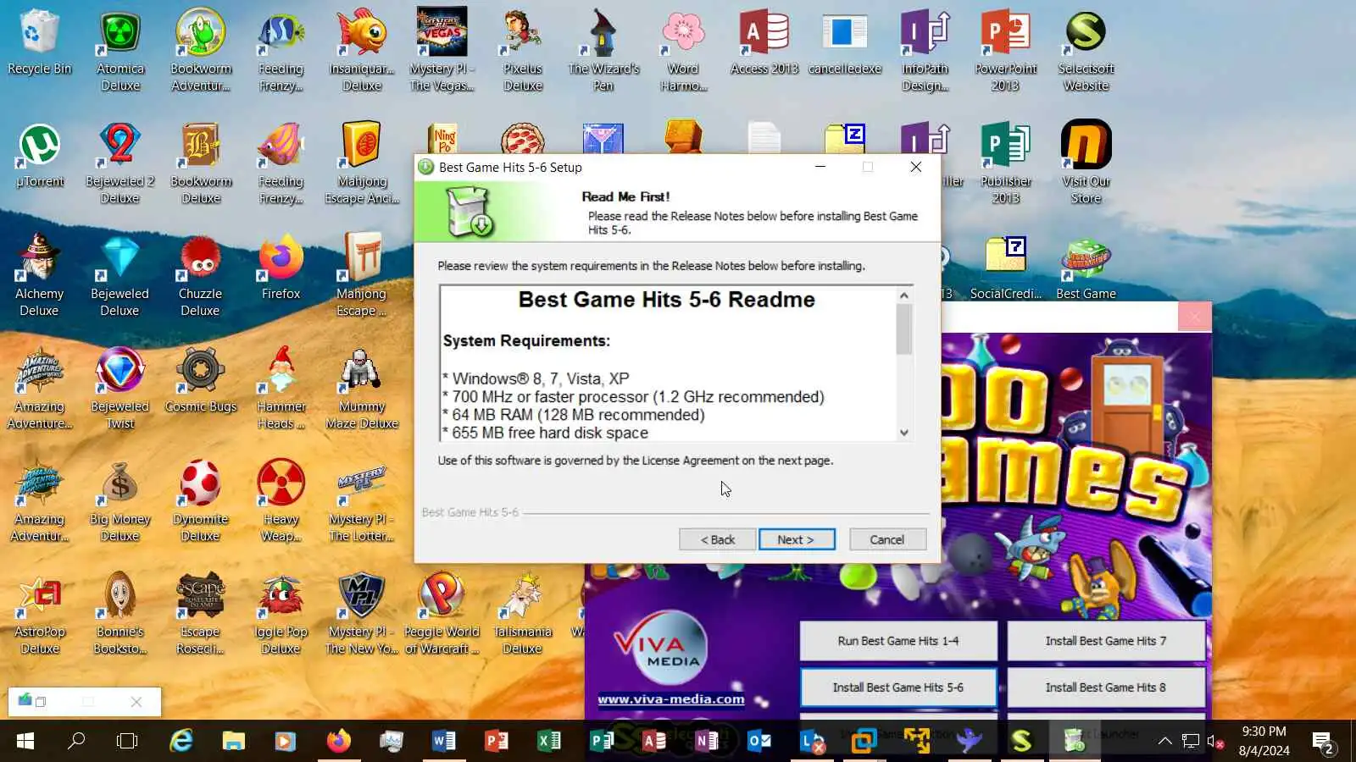Click the System Requirements heading in readme
Image resolution: width=1356 pixels, height=762 pixels.
526,340
